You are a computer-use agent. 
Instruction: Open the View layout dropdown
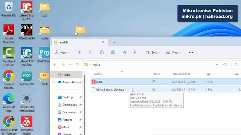pos(174,52)
